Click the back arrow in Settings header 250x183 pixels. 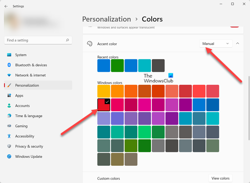pyautogui.click(x=6, y=6)
